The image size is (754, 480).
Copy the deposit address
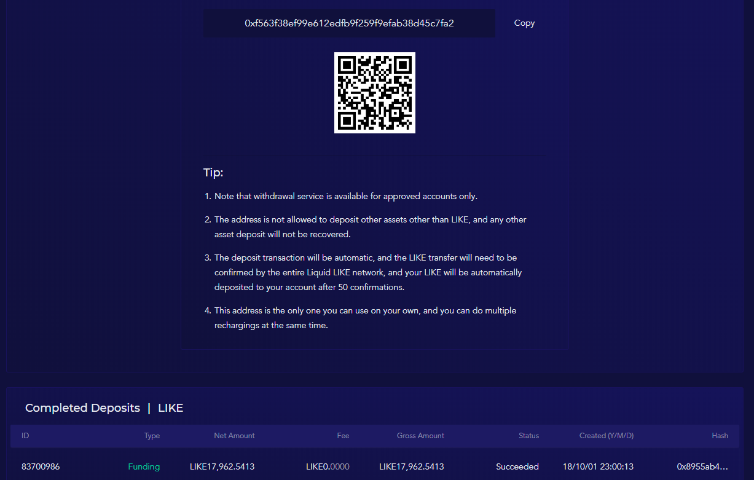[x=524, y=23]
